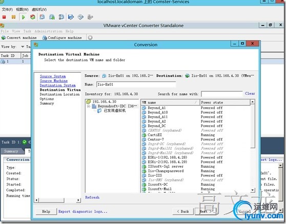The image size is (286, 224).
Task: Go to the Source Machine step
Action: tap(54, 81)
